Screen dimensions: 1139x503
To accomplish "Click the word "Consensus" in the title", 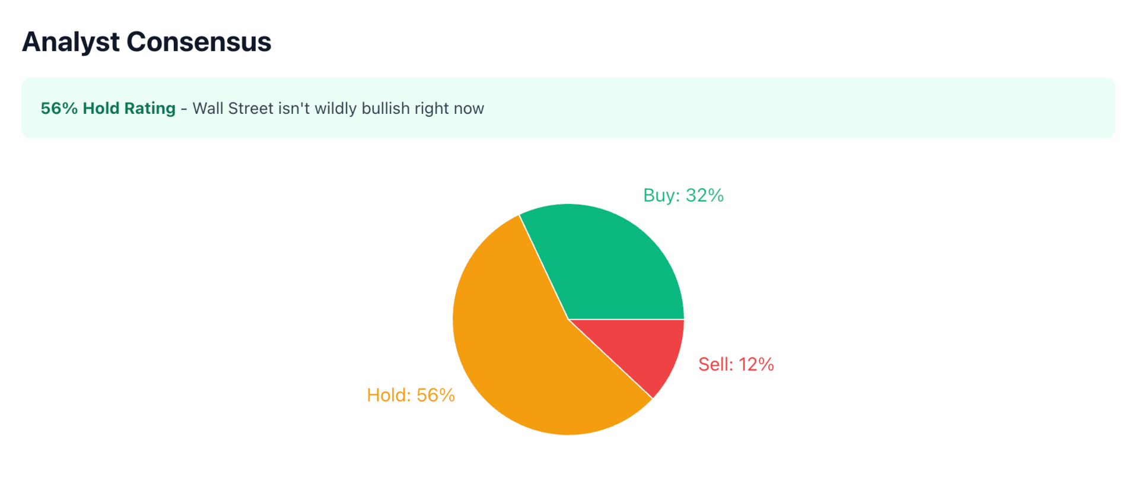I will click(x=199, y=42).
